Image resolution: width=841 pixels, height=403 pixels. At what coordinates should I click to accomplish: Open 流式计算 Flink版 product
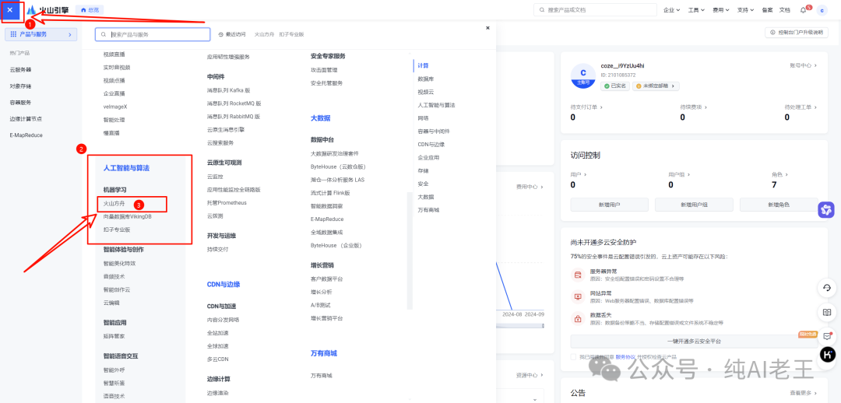tap(330, 192)
